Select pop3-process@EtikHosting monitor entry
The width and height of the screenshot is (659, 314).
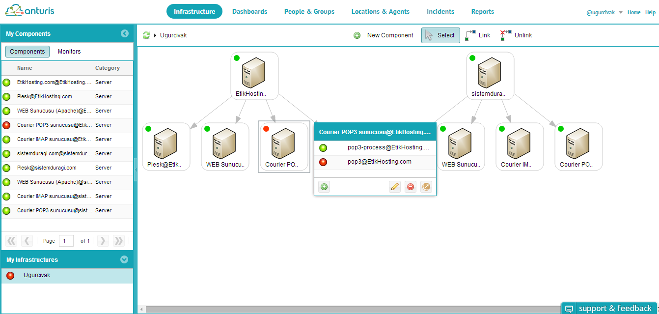click(x=375, y=148)
